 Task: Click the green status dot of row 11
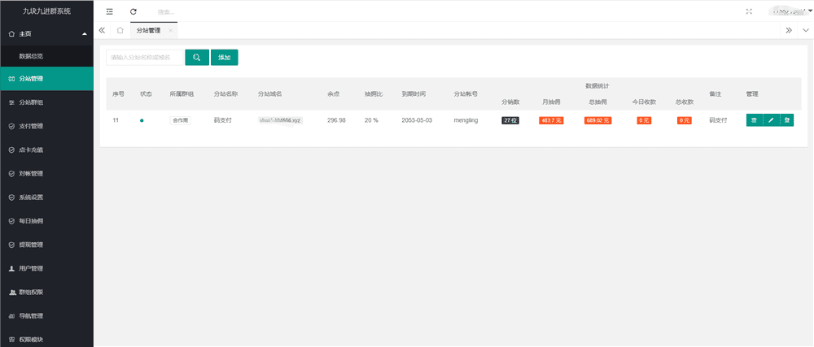point(142,120)
